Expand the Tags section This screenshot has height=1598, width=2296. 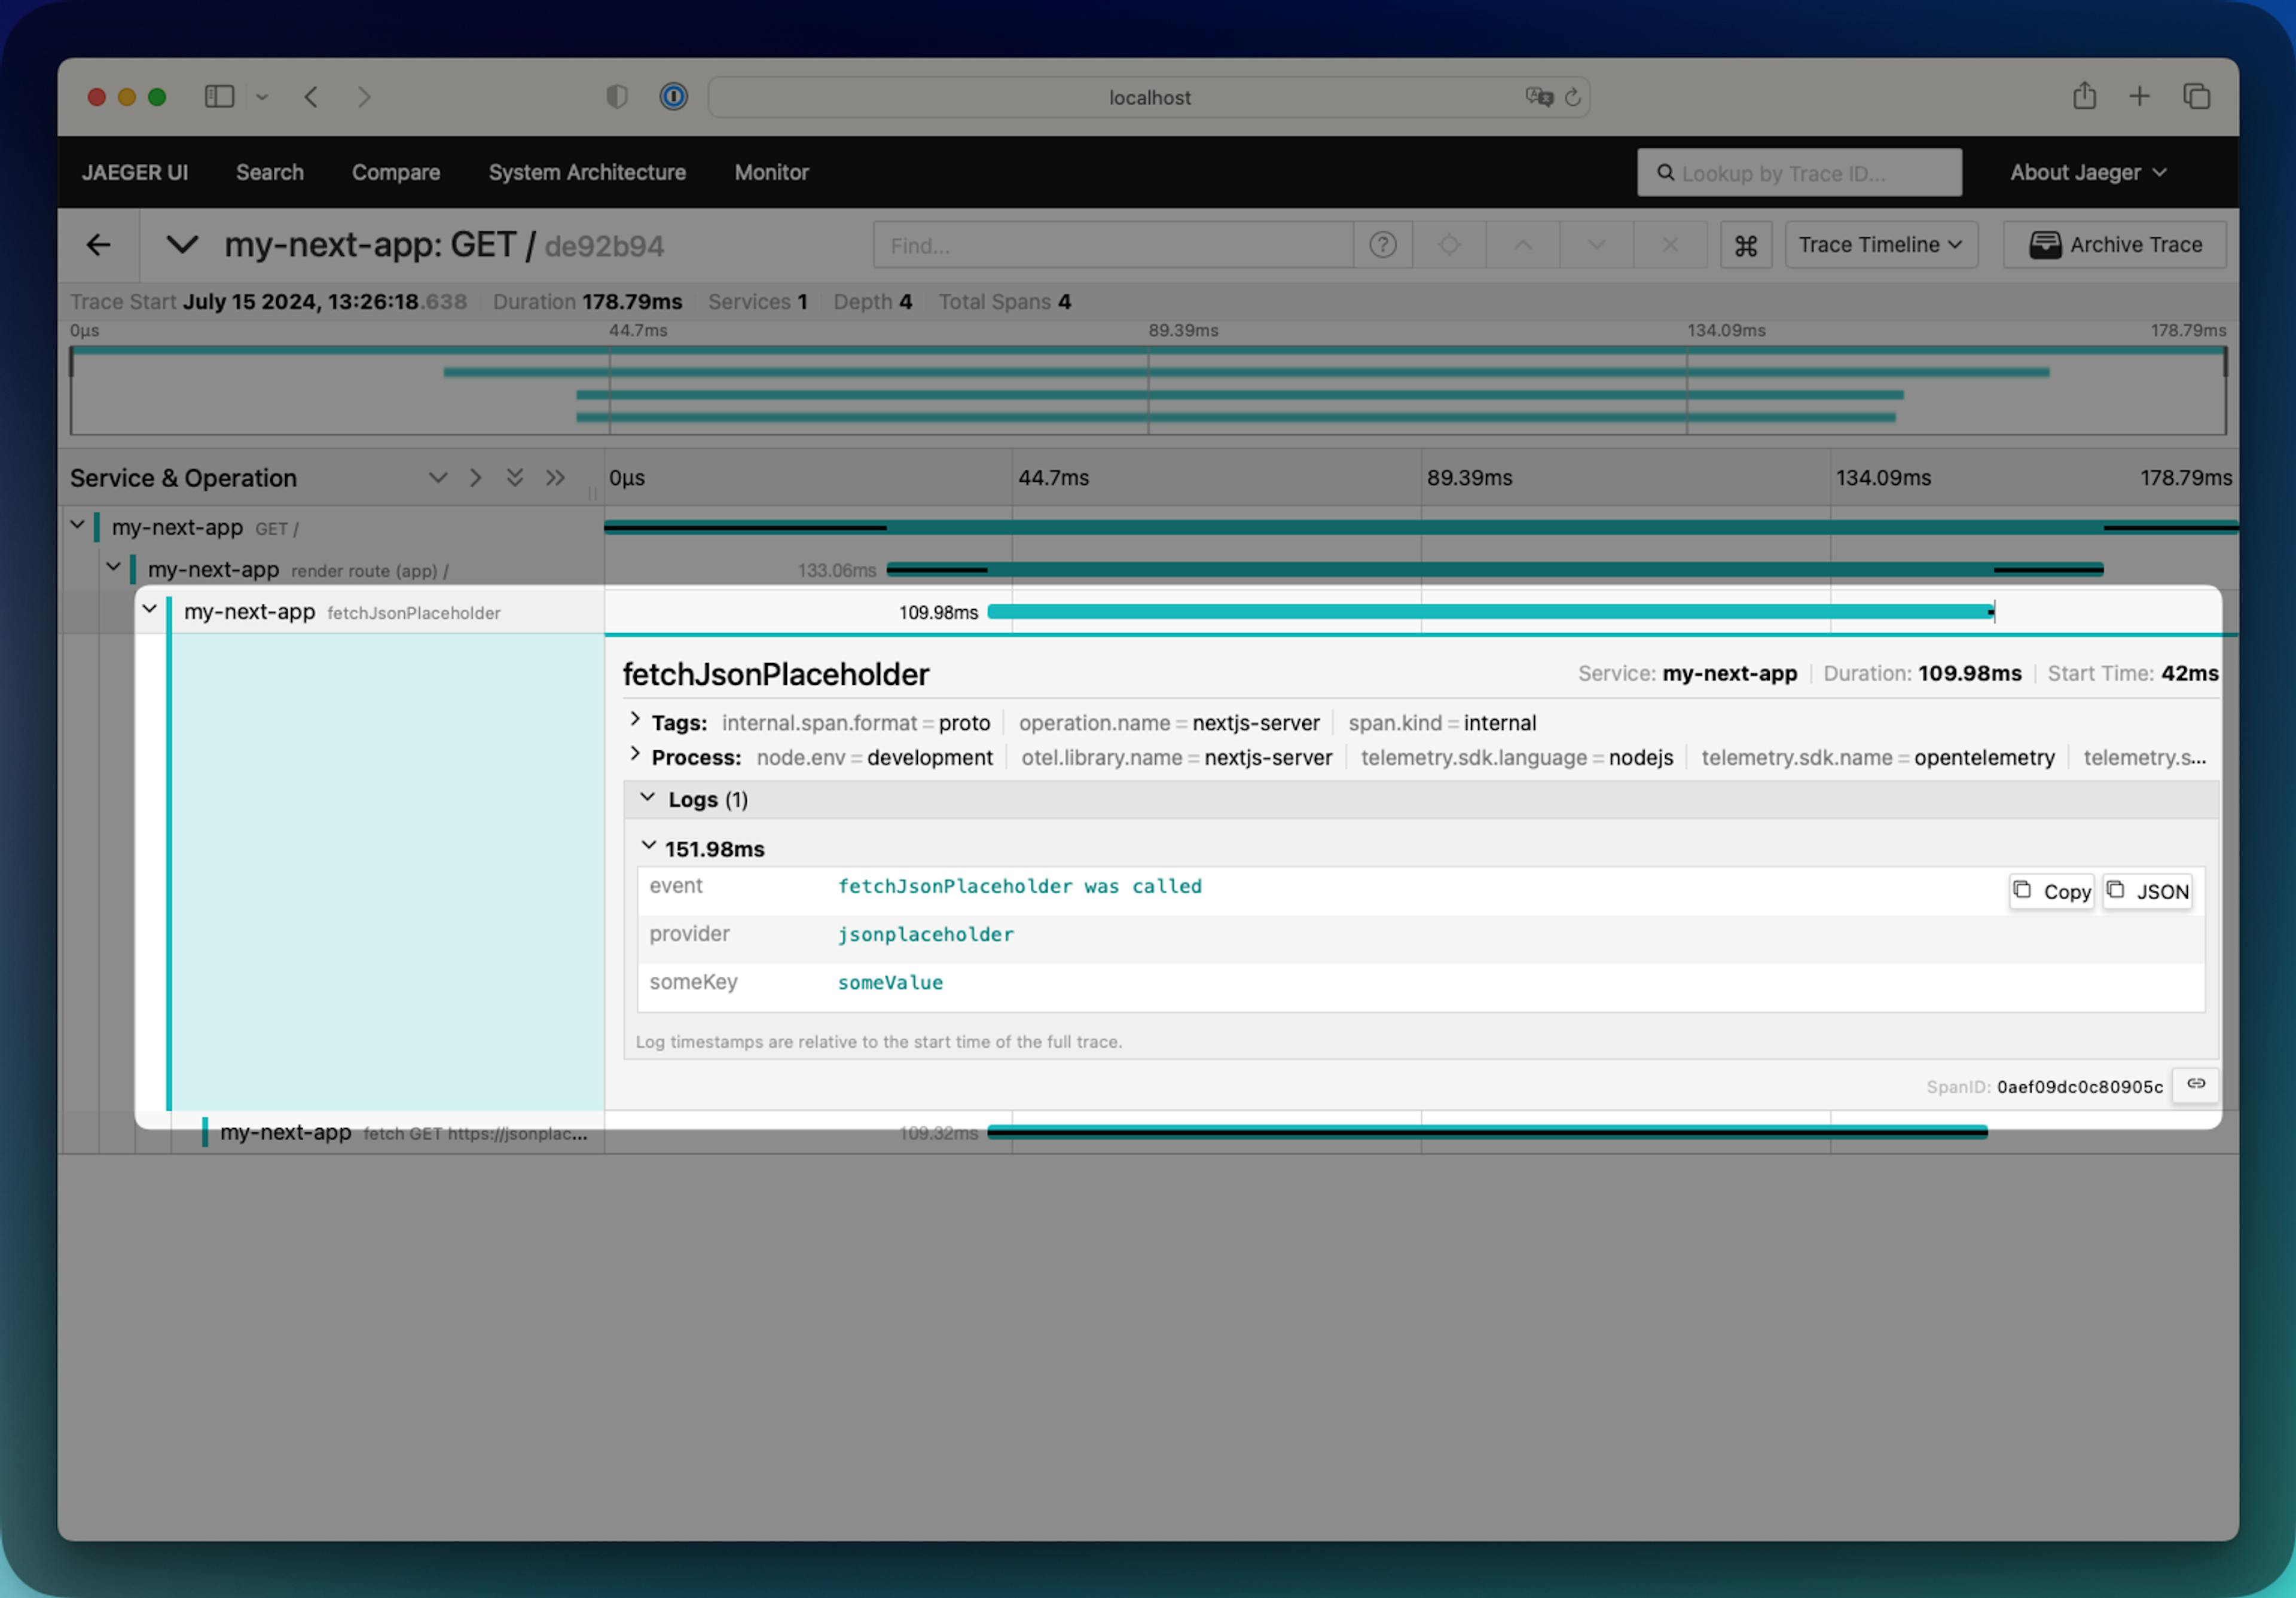[x=635, y=720]
